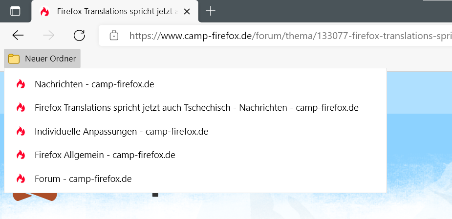Close the Firefox Translations tab

[186, 11]
